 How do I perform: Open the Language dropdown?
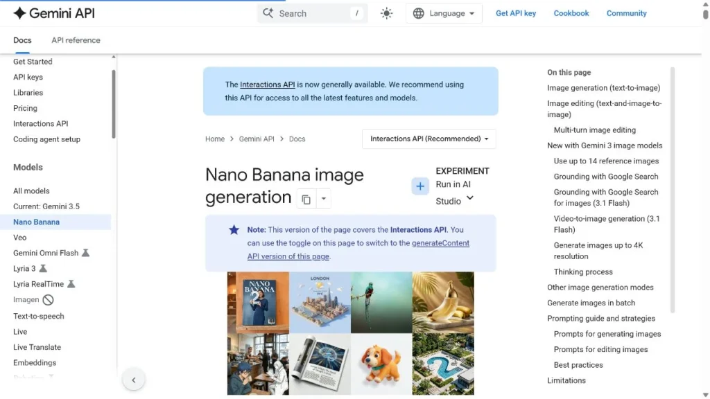444,14
